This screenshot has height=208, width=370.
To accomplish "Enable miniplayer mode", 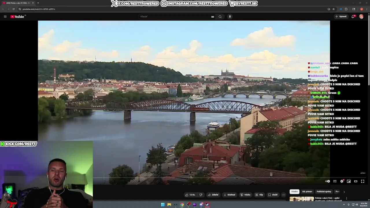I will point(349,181).
